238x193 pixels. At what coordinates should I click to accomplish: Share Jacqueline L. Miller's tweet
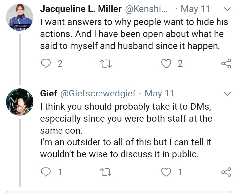click(226, 63)
